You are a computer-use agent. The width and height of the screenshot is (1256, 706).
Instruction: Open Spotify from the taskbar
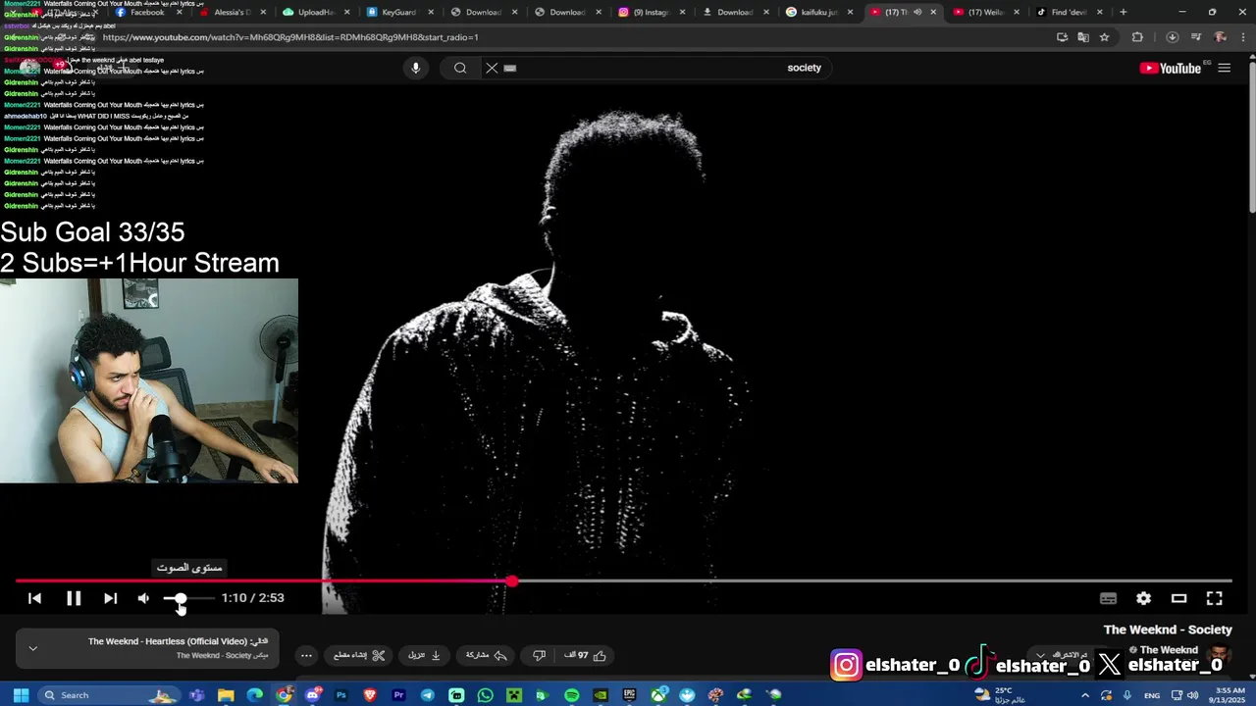(572, 694)
